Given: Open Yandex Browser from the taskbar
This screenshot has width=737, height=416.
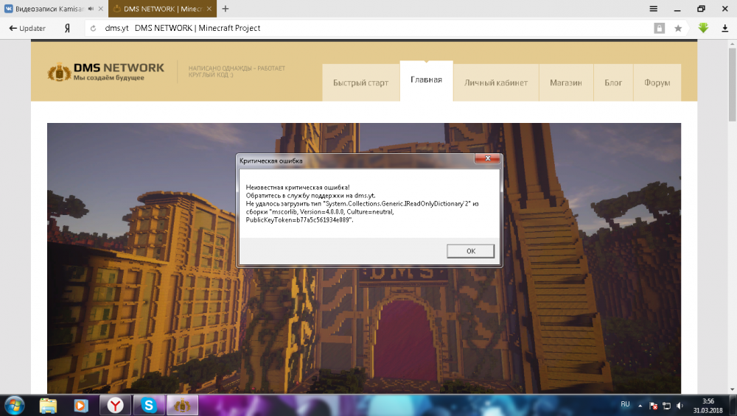Looking at the screenshot, I should click(x=115, y=405).
